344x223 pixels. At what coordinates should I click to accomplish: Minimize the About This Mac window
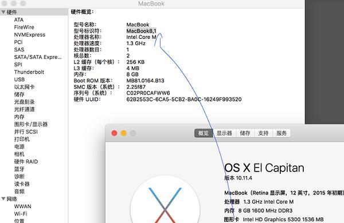(124, 133)
